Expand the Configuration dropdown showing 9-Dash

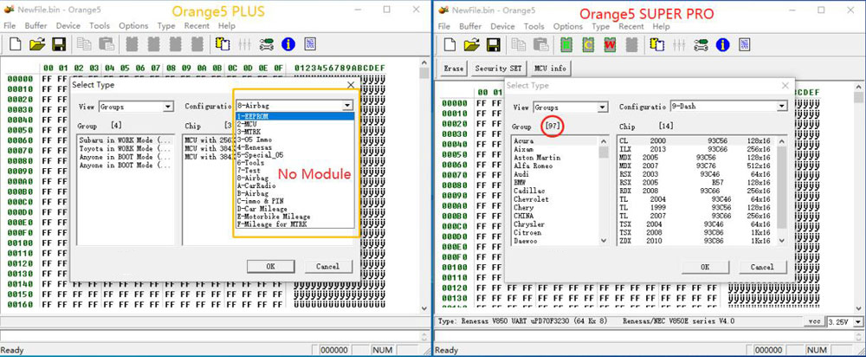pos(781,107)
